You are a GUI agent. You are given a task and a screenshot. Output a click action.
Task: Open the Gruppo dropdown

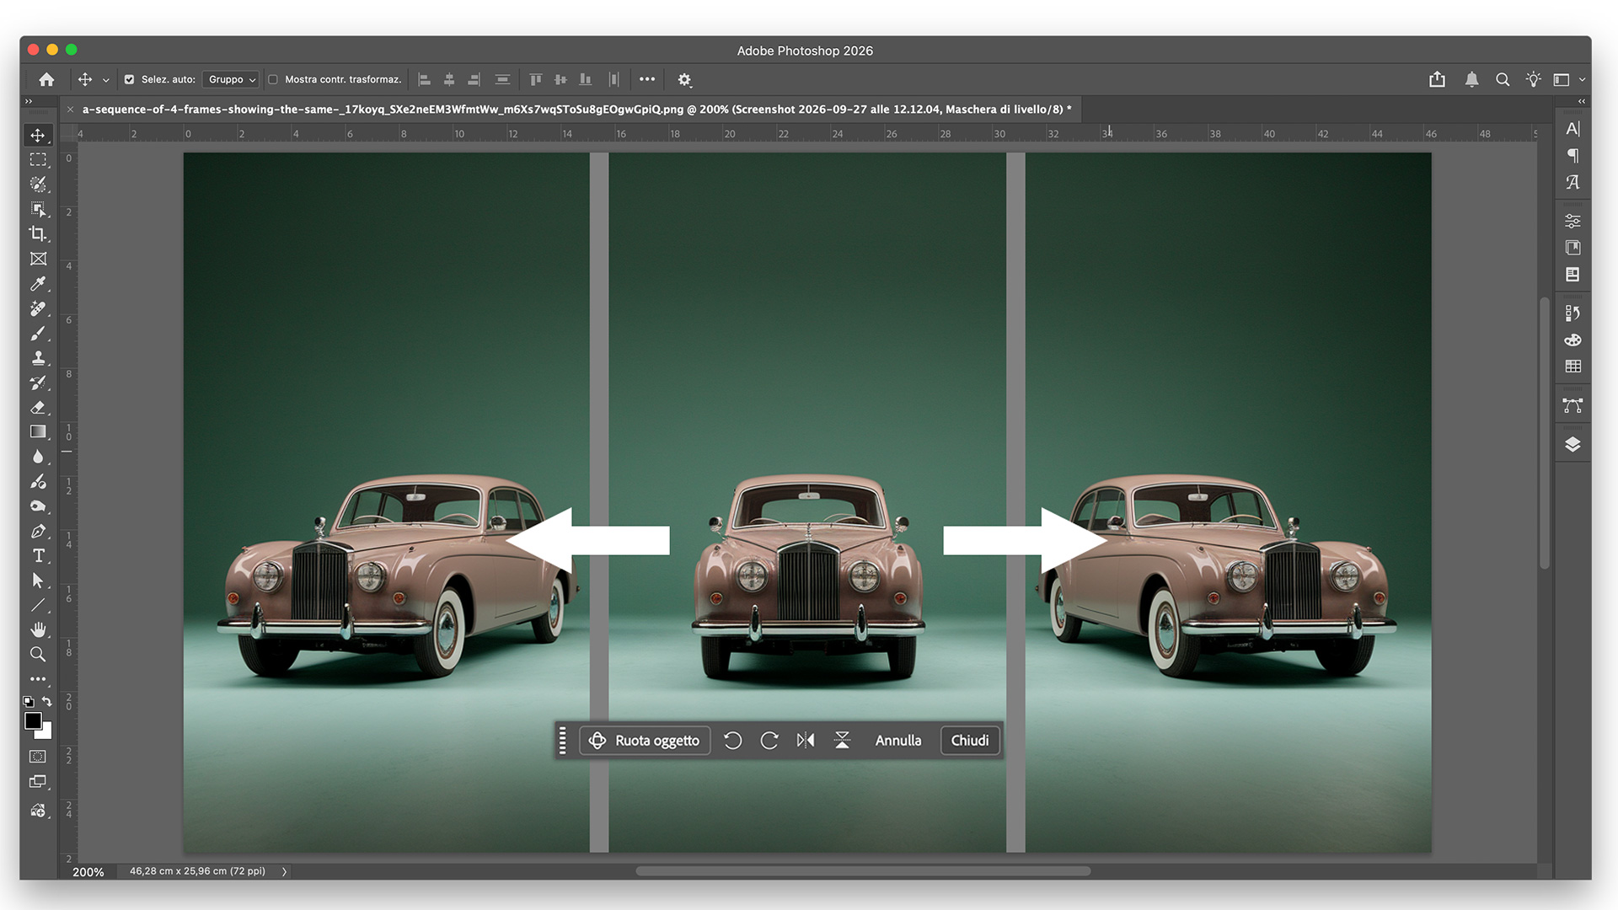231,79
